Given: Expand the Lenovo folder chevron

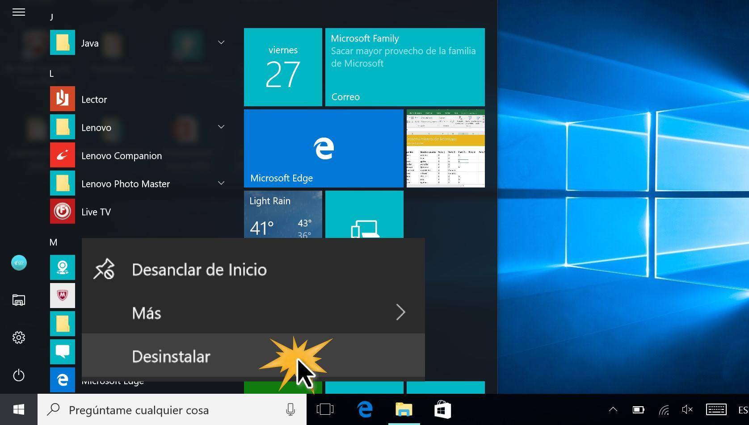Looking at the screenshot, I should (221, 127).
